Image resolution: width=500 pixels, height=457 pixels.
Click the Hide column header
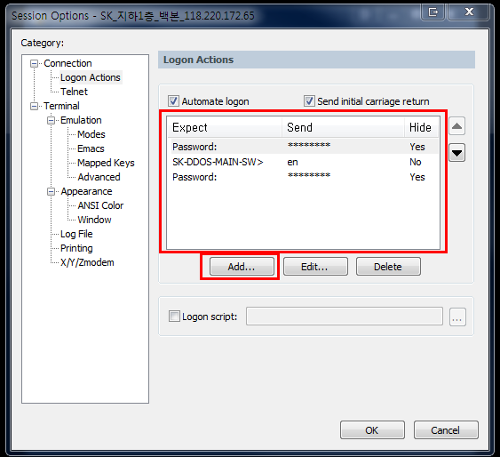(422, 127)
